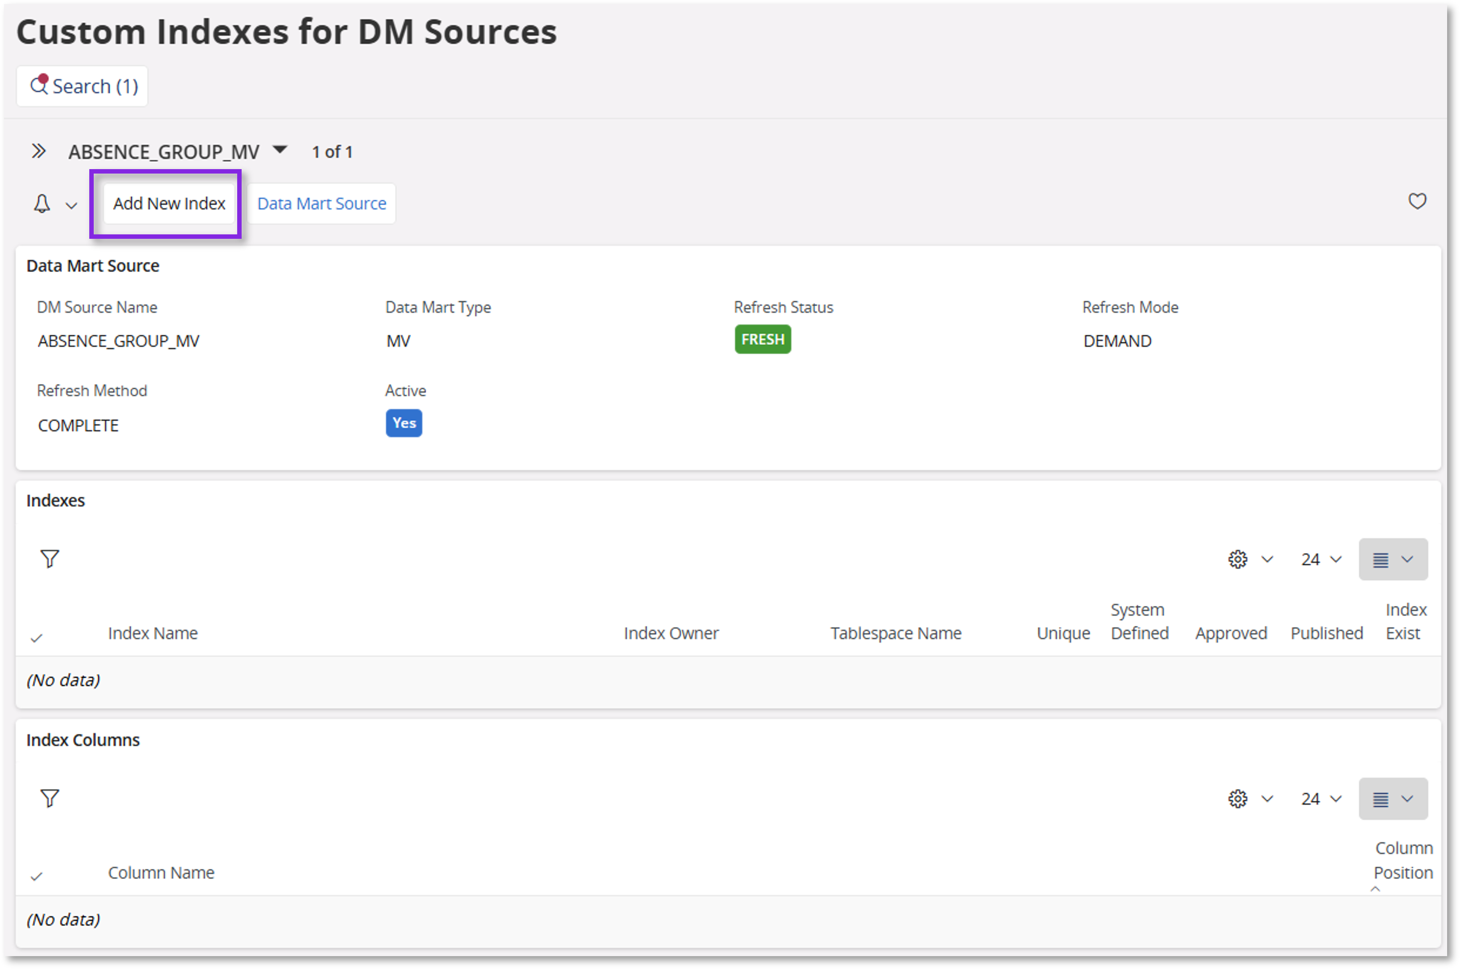Select the Data Mart Type value MV

398,341
